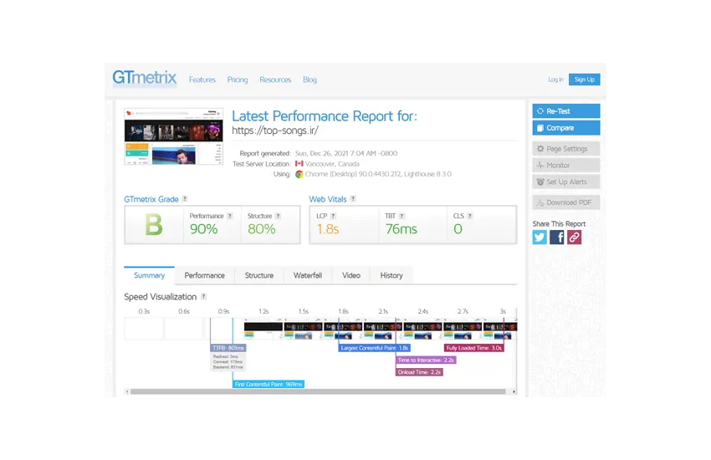Click the Facebook share icon
711x460 pixels.
[x=557, y=238]
